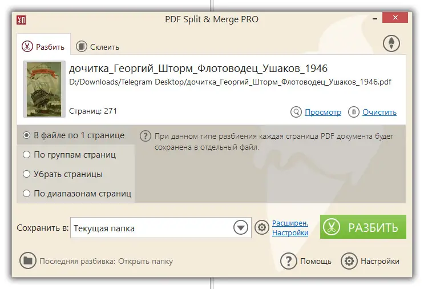Viewport: 424px width, 289px height.
Task: Switch to the Разбить tab
Action: tap(43, 45)
